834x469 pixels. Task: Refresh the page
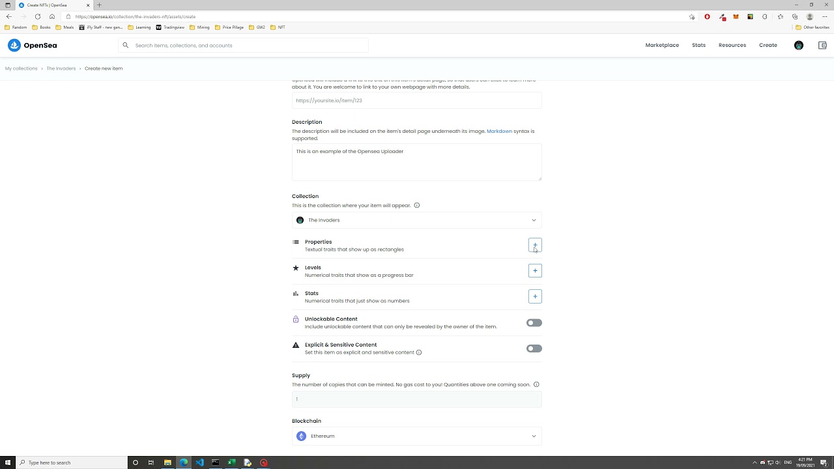pyautogui.click(x=37, y=16)
